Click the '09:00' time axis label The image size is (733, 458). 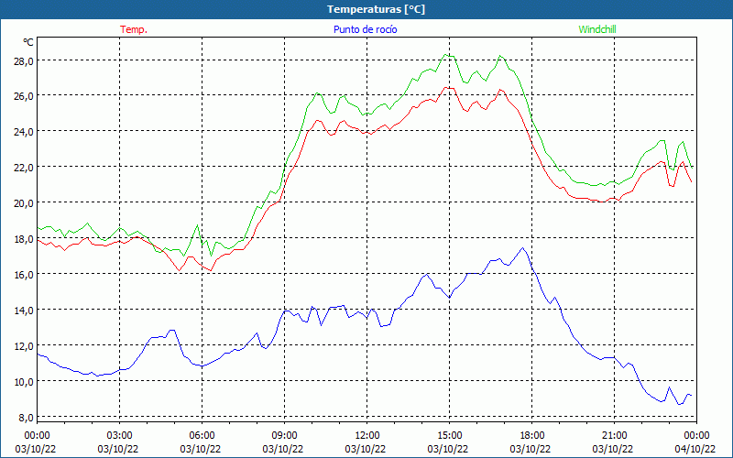(x=284, y=436)
